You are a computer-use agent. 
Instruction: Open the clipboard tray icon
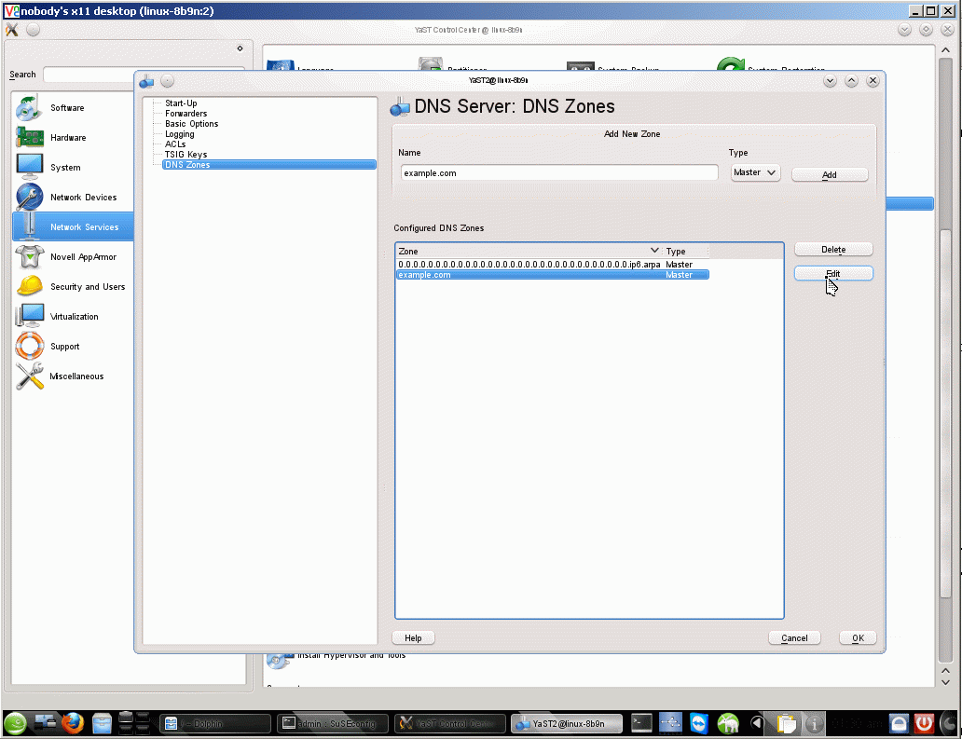click(786, 724)
